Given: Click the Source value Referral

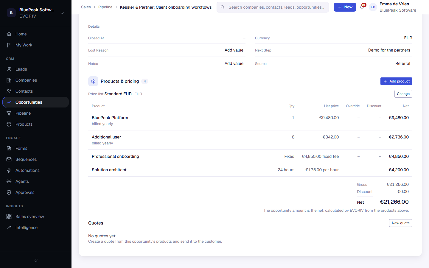Looking at the screenshot, I should point(403,63).
